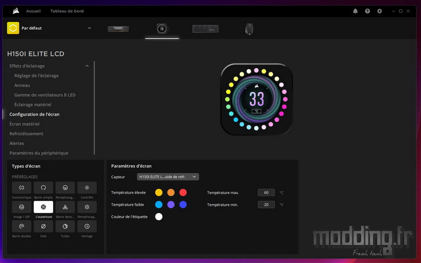
Task: Click the Paramètres d'écran heading
Action: [131, 166]
